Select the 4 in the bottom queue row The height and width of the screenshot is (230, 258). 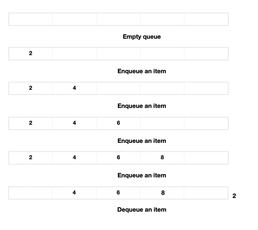coord(74,193)
